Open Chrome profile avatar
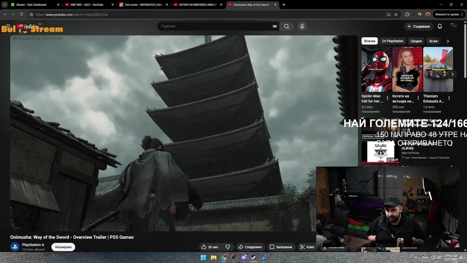 428,15
